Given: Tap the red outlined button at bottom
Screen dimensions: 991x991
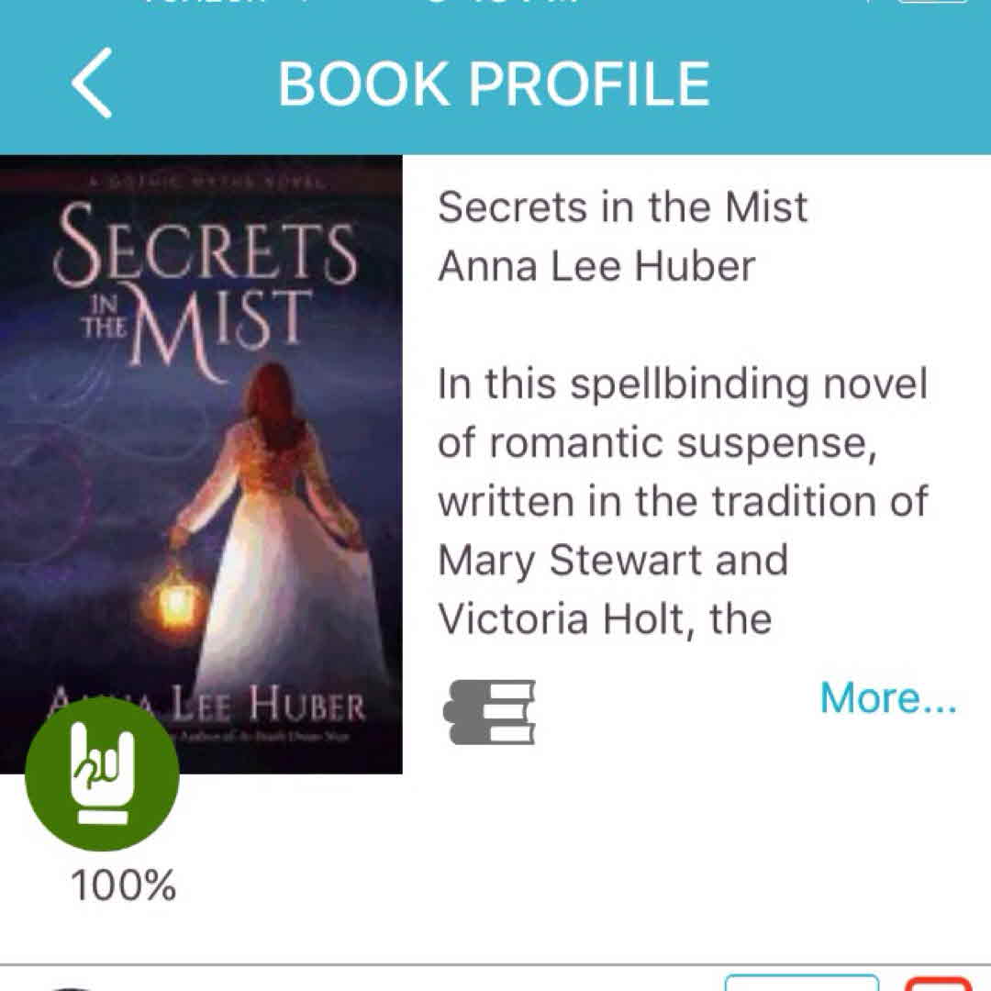Looking at the screenshot, I should coord(939,984).
